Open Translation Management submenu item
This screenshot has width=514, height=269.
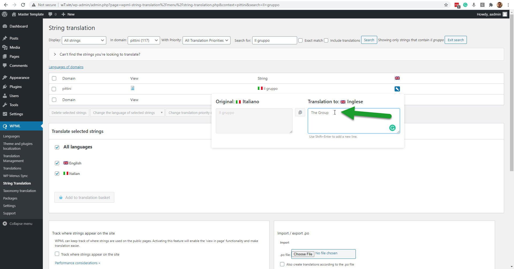[x=13, y=158]
